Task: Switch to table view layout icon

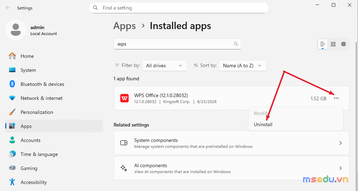Action: [x=343, y=44]
